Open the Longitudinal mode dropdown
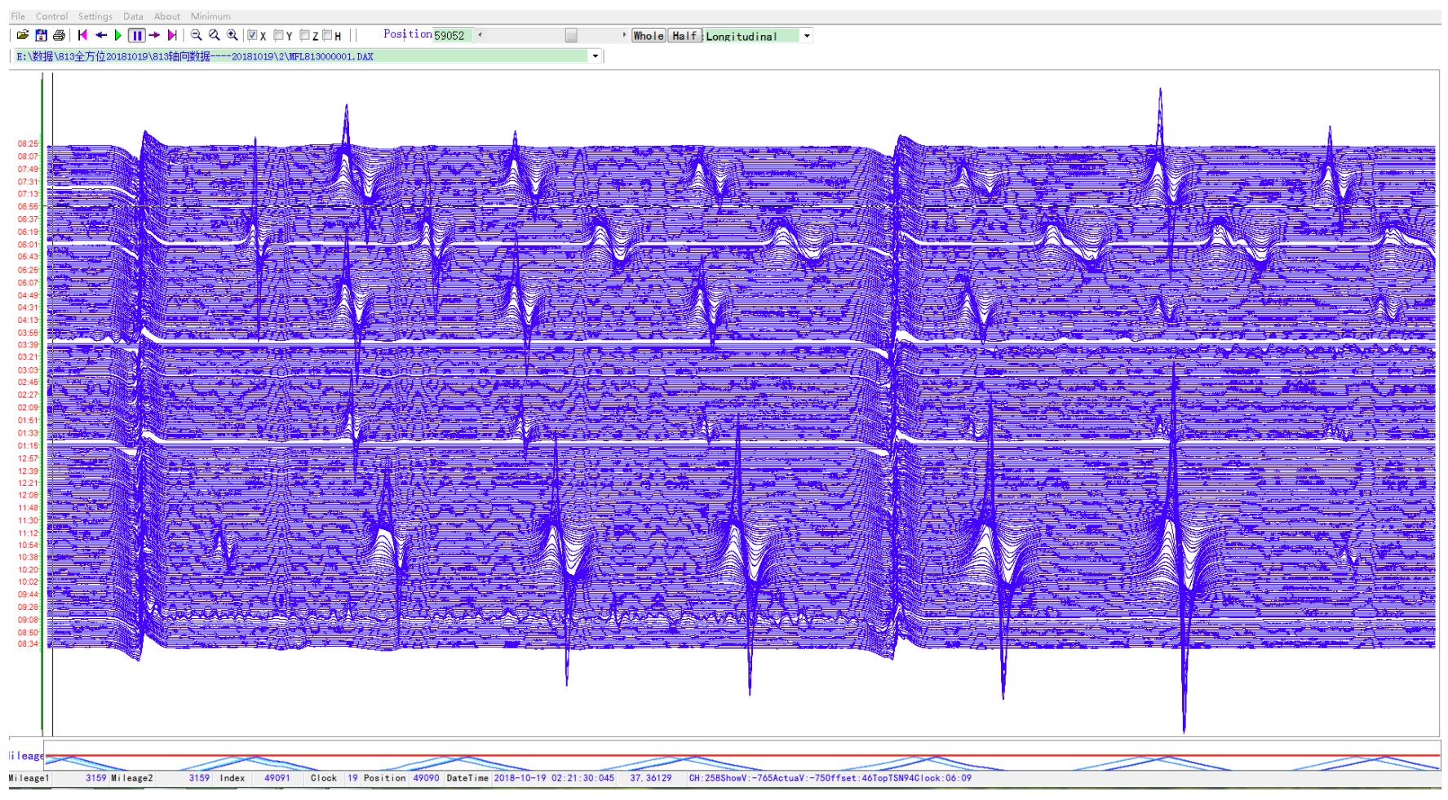Viewport: 1448px width, 800px height. point(807,36)
